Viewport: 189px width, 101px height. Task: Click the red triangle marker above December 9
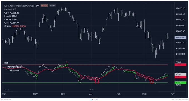(67, 62)
